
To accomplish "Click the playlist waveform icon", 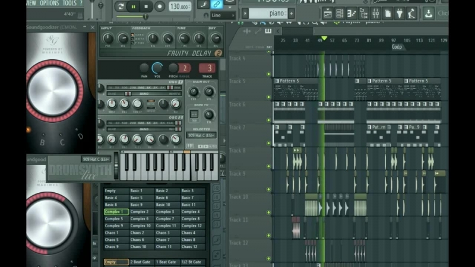I will (x=247, y=31).
